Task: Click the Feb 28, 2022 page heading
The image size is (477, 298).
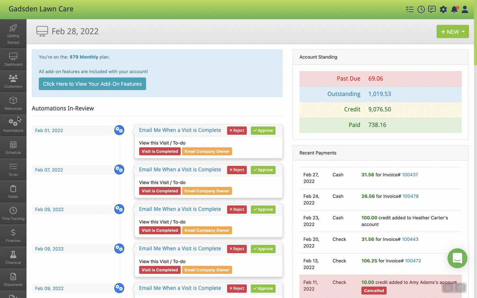Action: [75, 31]
